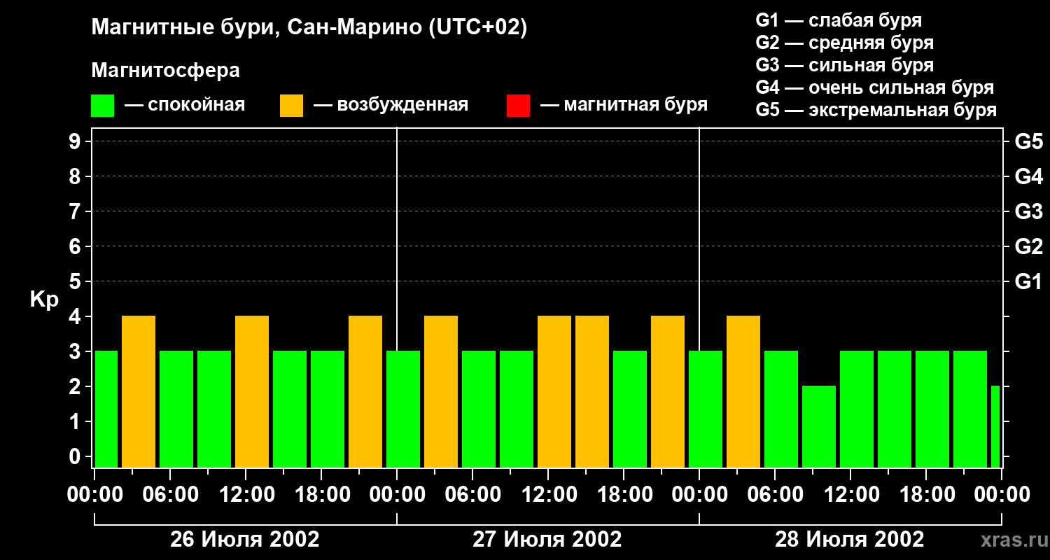The width and height of the screenshot is (1050, 560).
Task: Click the narrow Kp 2 bar ending 28 July
Action: pos(995,427)
